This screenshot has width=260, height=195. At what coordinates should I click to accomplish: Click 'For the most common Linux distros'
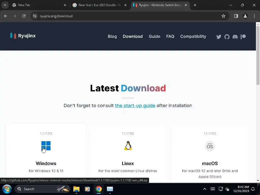tap(128, 171)
